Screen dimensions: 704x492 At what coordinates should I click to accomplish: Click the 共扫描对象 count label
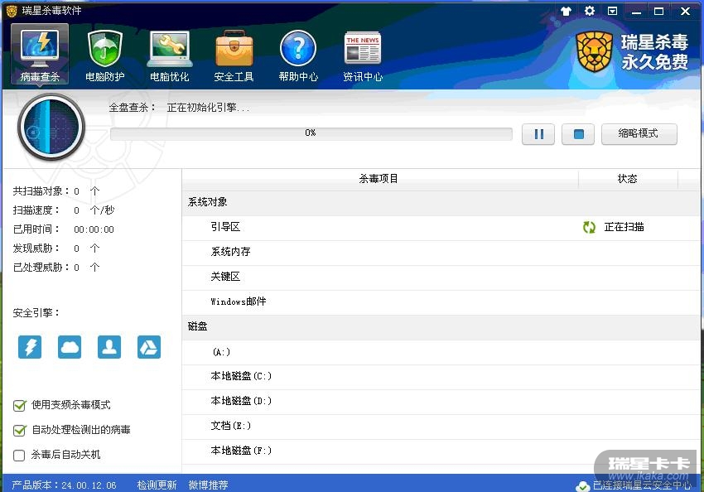[x=41, y=191]
